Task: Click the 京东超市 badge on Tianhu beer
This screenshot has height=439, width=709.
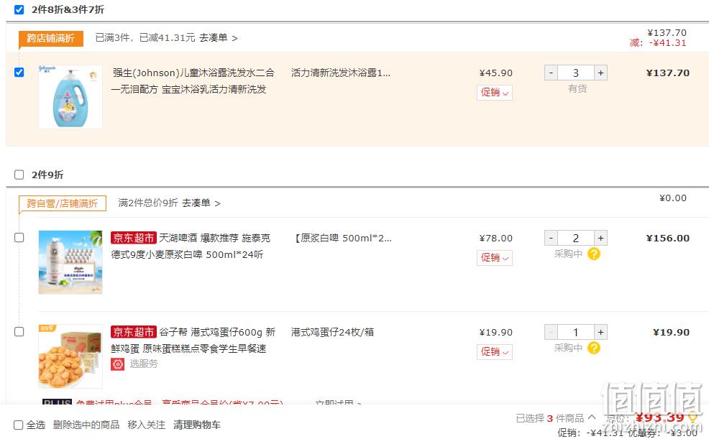Action: [x=134, y=238]
